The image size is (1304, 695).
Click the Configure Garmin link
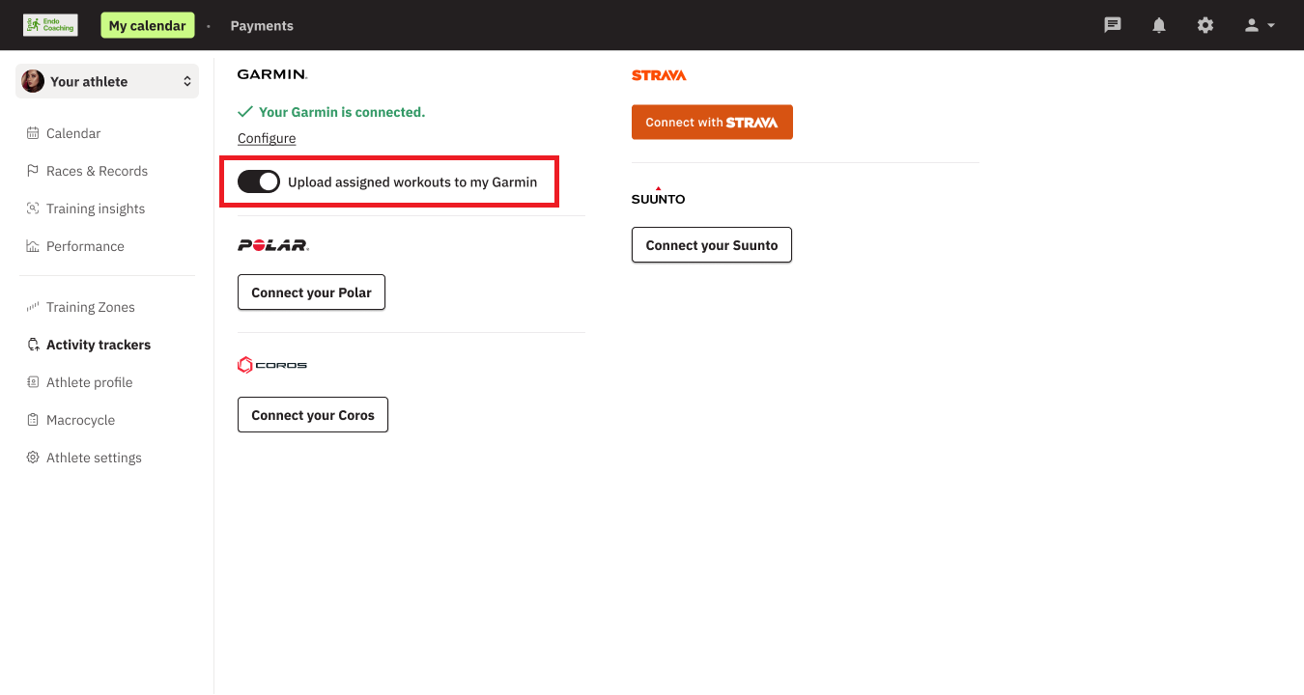[267, 138]
